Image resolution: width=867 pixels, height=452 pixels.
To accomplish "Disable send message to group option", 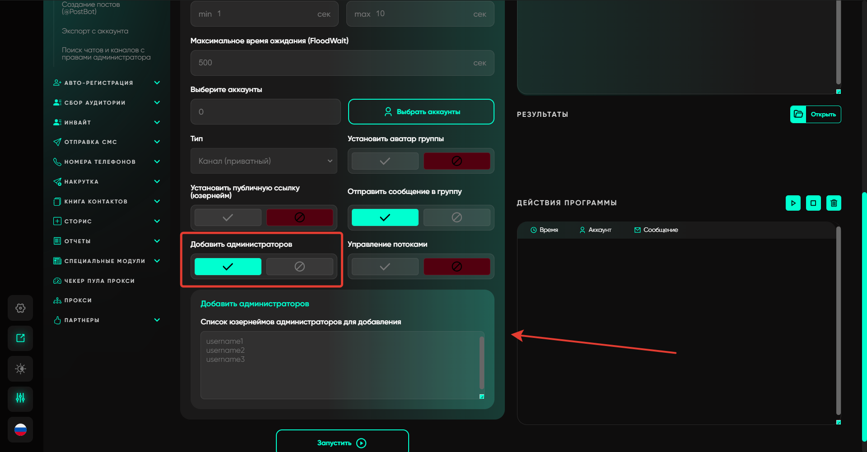I will point(457,217).
